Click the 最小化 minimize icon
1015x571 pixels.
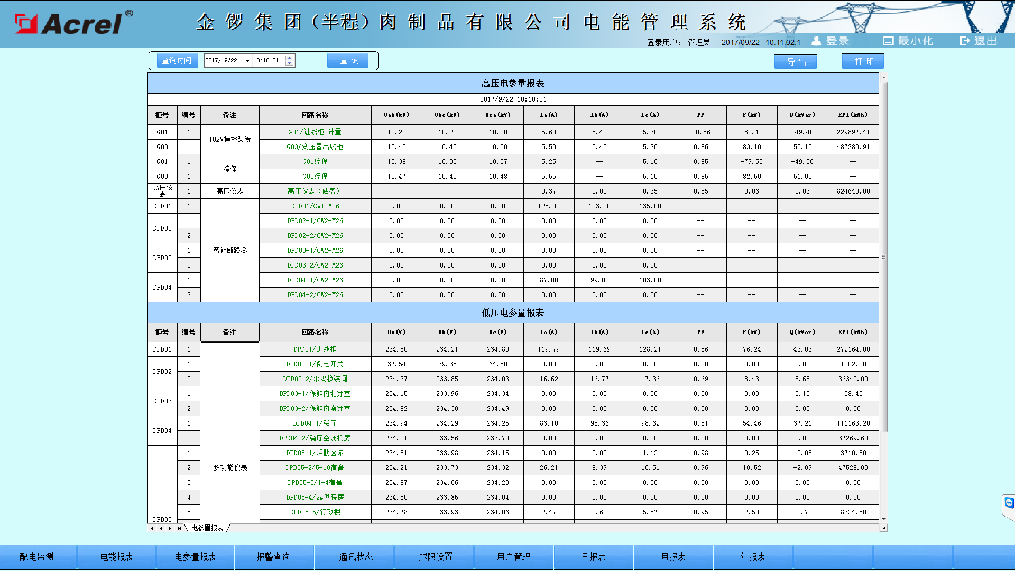pos(888,41)
